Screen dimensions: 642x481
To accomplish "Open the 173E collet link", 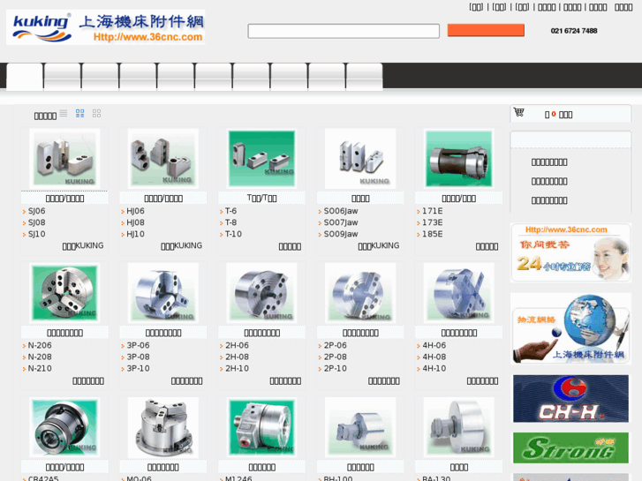I will [433, 222].
